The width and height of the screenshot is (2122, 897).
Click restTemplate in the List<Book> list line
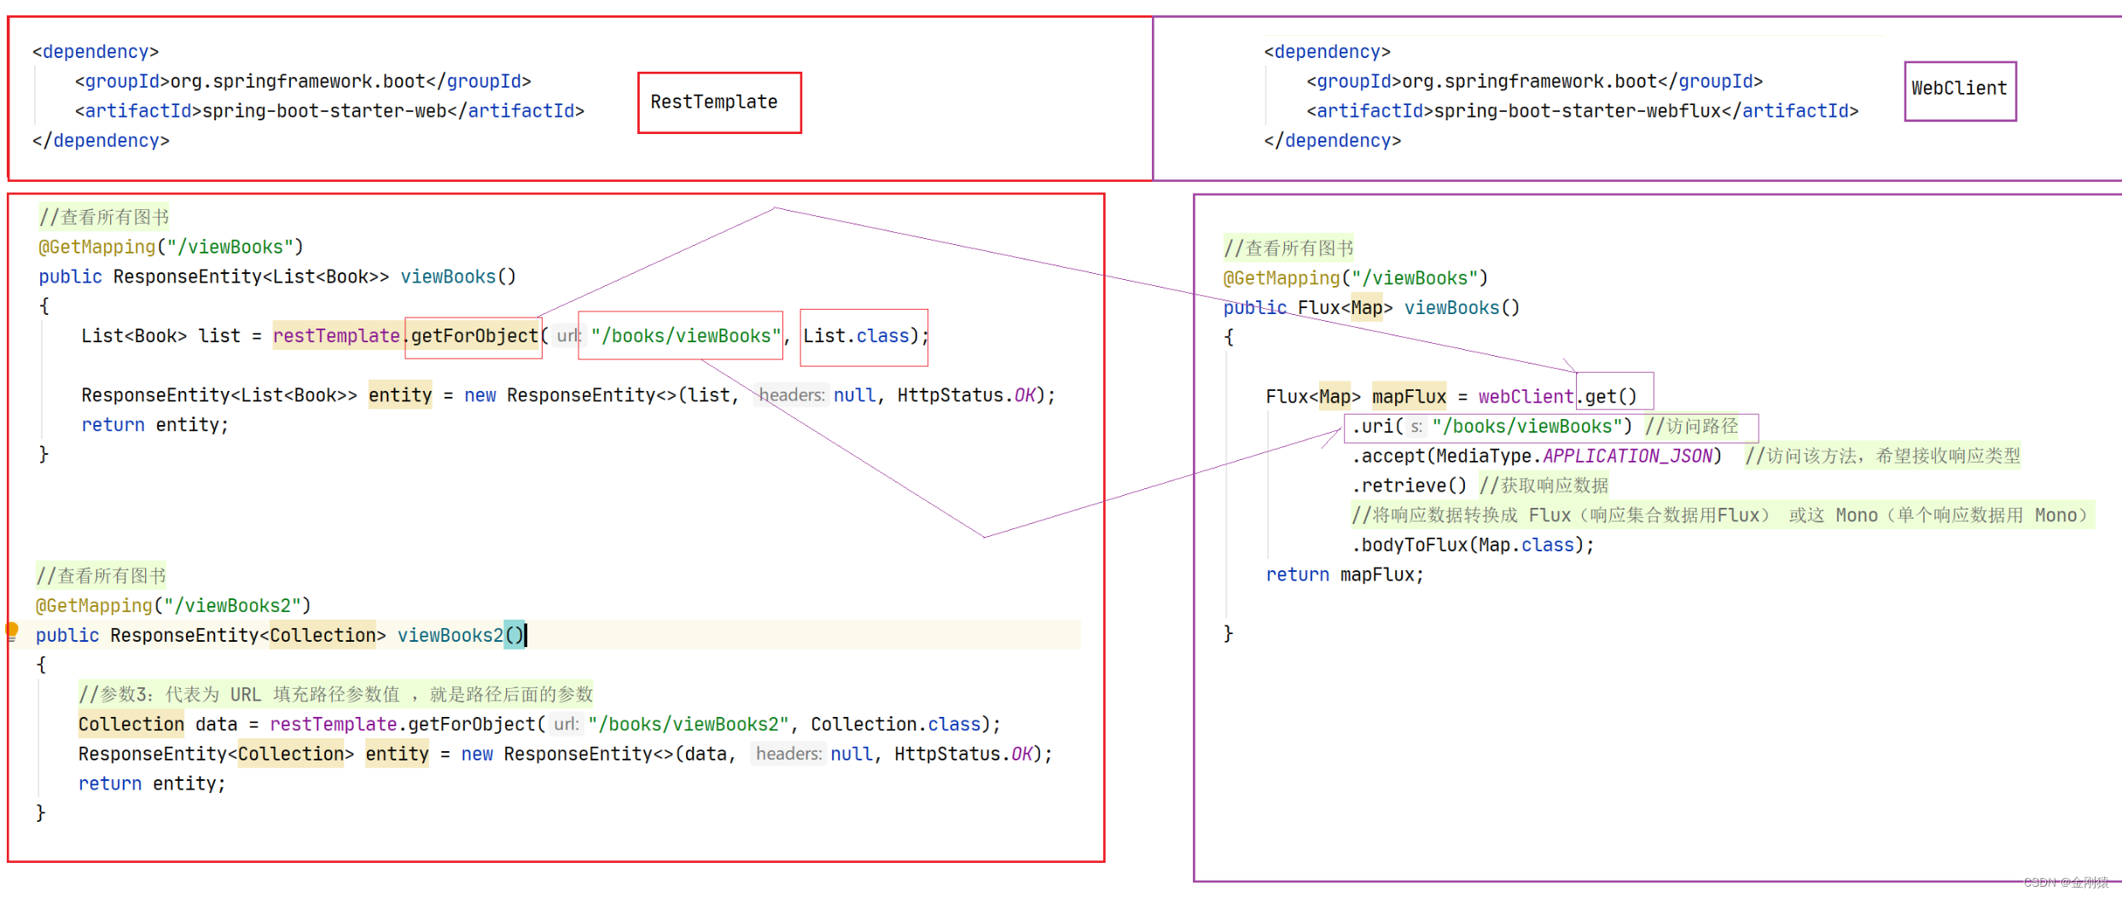coord(336,336)
